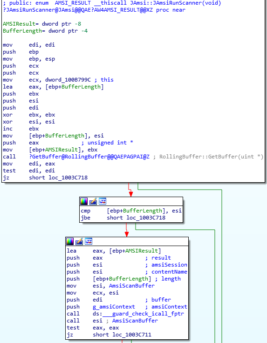Click the color palette icon on the cmp block
This screenshot has height=343, width=267.
(84, 201)
